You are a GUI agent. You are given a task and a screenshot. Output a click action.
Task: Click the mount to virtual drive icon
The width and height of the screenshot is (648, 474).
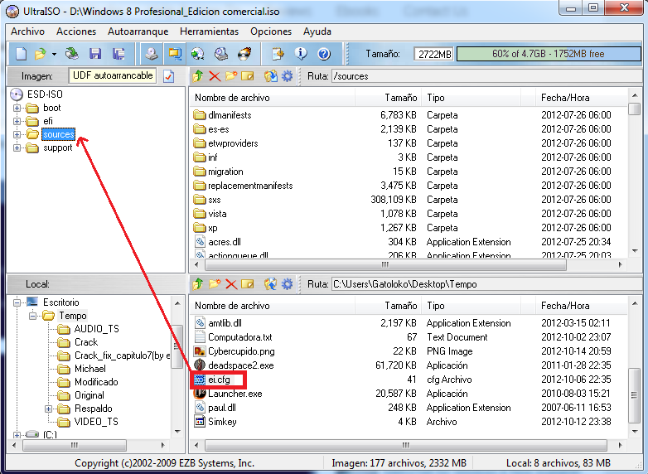coord(221,54)
